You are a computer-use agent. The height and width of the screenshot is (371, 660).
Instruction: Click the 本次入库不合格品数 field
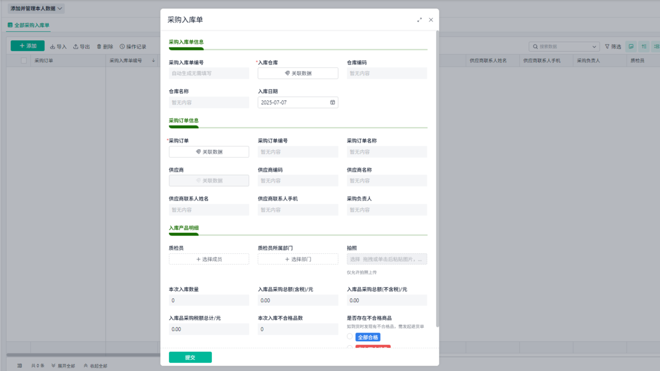pos(298,329)
